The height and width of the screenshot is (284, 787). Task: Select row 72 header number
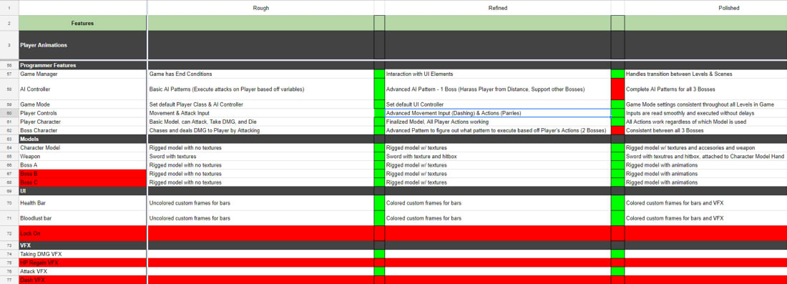click(9, 234)
